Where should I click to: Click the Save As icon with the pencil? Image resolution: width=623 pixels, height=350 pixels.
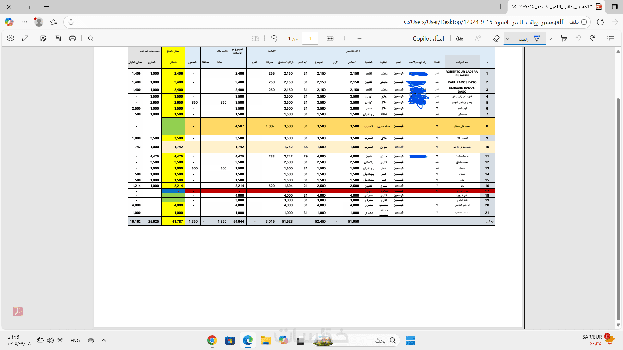click(43, 38)
